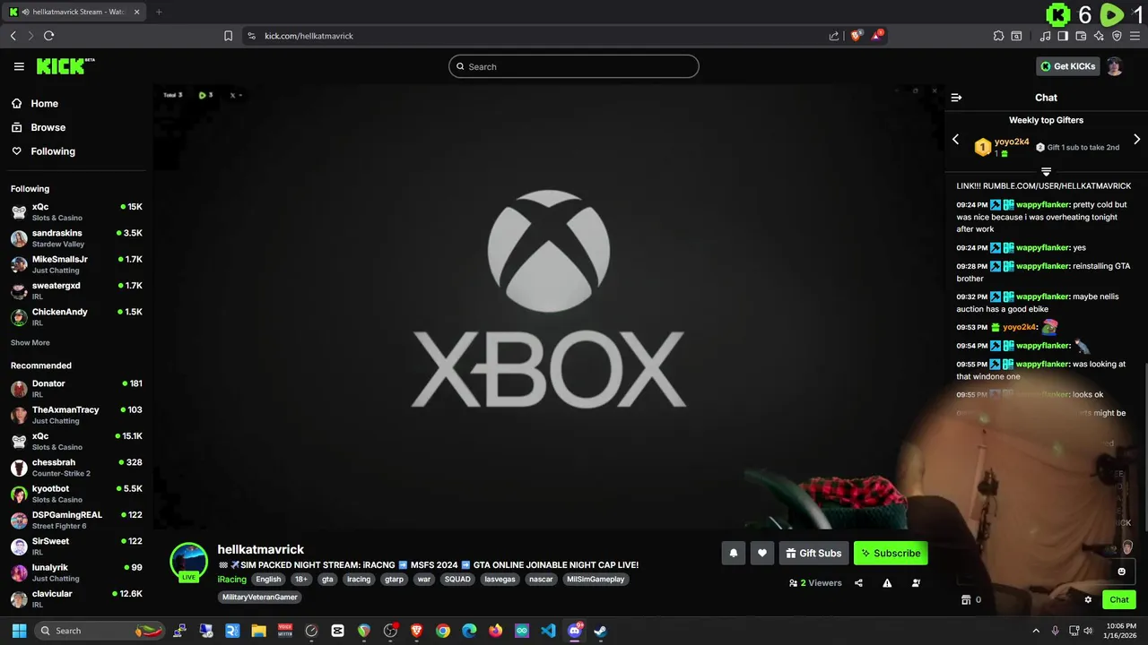Screen dimensions: 1148x645
Task: Select the MilitaryVeteranGamer tag
Action: click(260, 598)
